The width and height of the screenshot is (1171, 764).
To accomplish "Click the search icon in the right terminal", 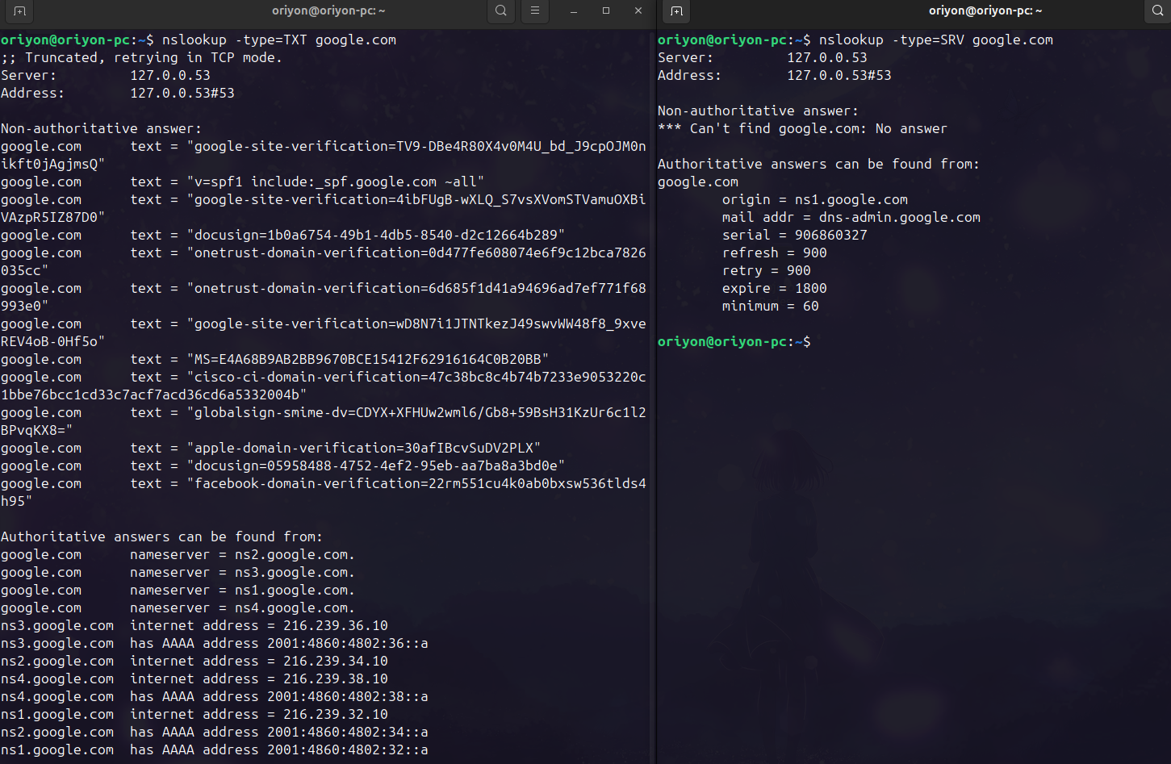I will (x=1157, y=11).
